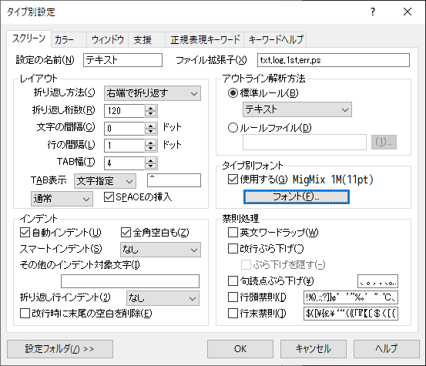Open the スマートインデント dropdown

[x=160, y=250]
